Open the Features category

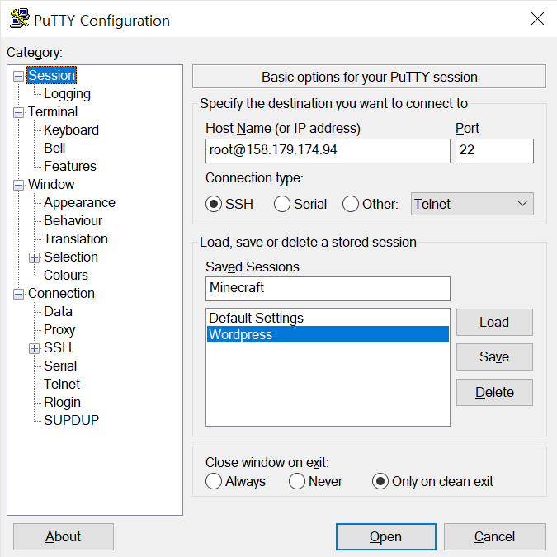click(x=70, y=166)
